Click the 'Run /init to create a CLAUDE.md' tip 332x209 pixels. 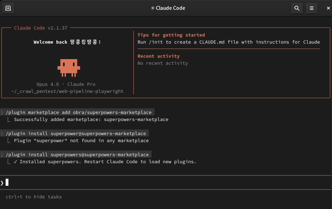pos(229,42)
